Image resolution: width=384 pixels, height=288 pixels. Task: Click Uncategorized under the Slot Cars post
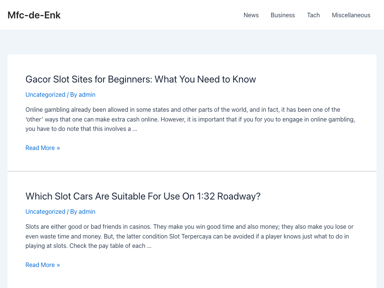click(x=45, y=211)
